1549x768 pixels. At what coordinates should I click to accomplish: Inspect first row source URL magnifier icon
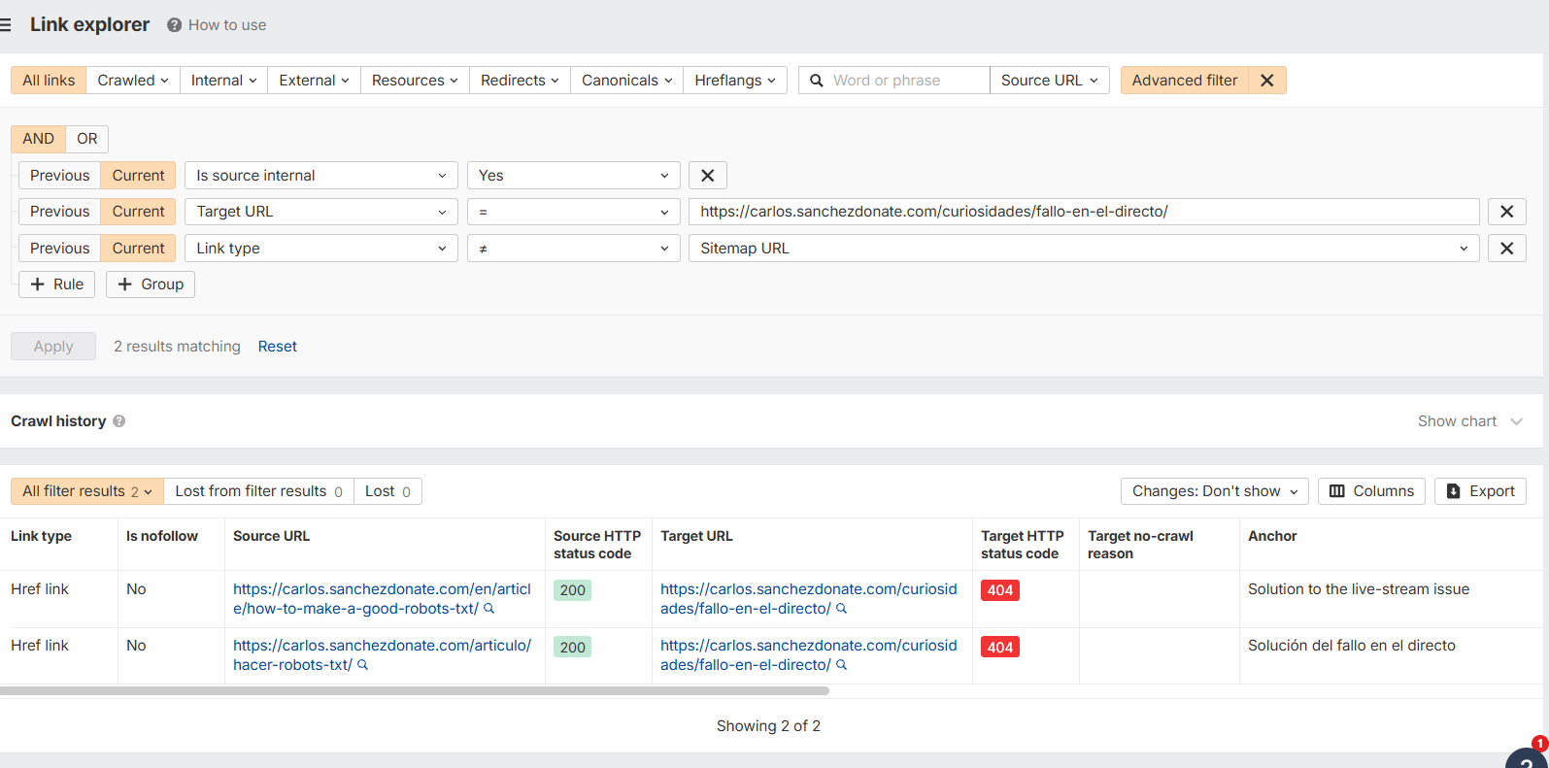click(x=489, y=609)
